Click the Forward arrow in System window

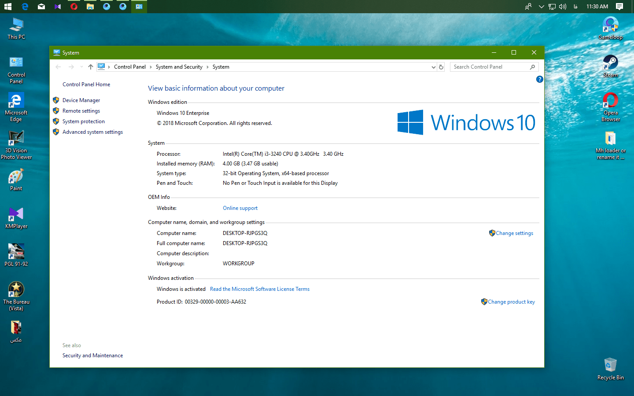(71, 67)
